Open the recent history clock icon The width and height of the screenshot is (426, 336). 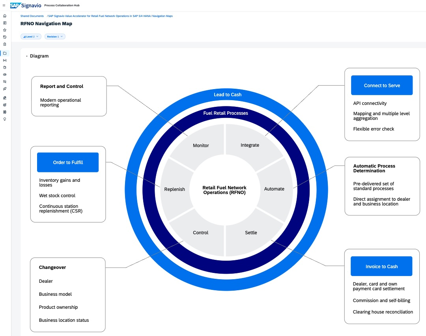(5, 37)
